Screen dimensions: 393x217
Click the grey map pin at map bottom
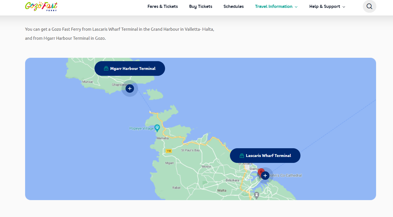(256, 195)
